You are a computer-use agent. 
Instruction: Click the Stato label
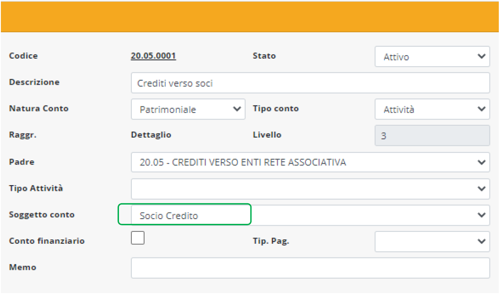click(x=264, y=56)
